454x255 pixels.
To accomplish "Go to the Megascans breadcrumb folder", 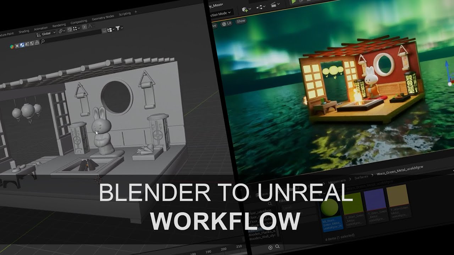I will click(336, 180).
